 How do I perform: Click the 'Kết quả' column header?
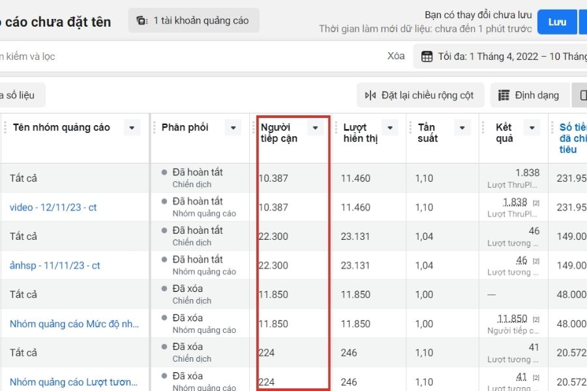(x=504, y=133)
